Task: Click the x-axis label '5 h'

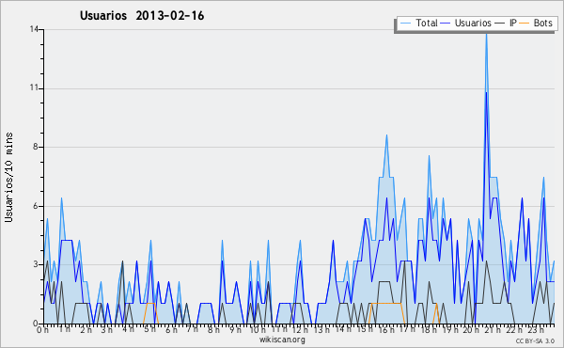Action: [x=149, y=329]
